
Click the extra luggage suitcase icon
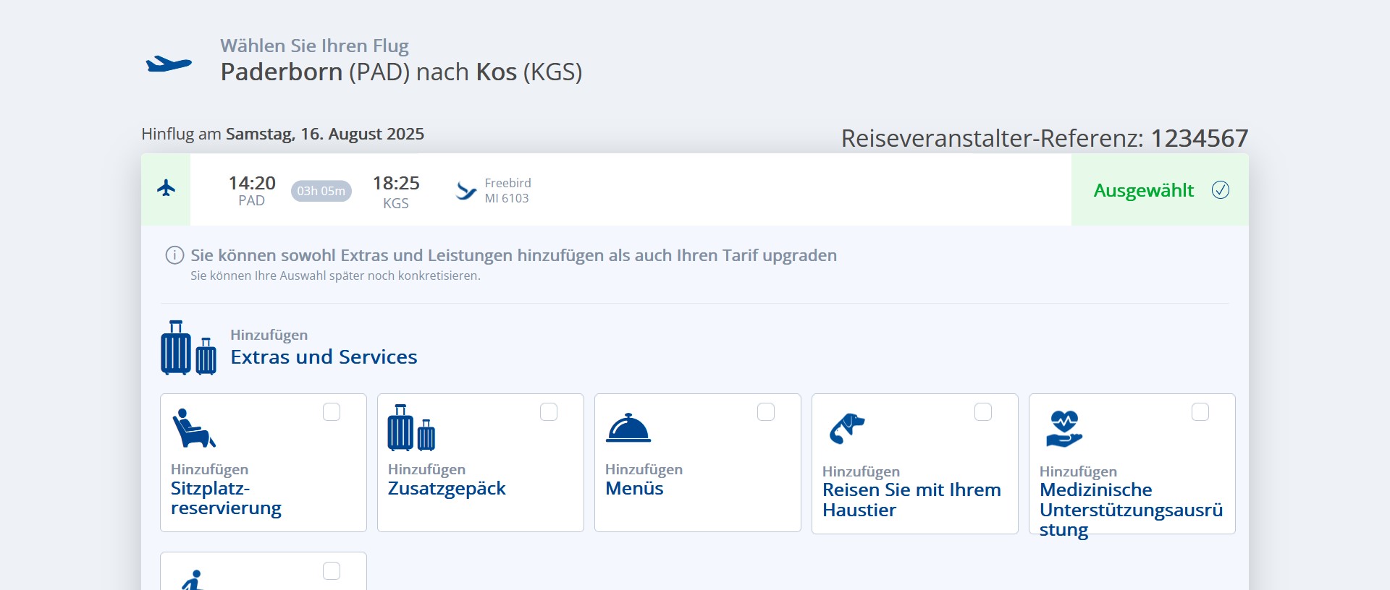coord(411,428)
